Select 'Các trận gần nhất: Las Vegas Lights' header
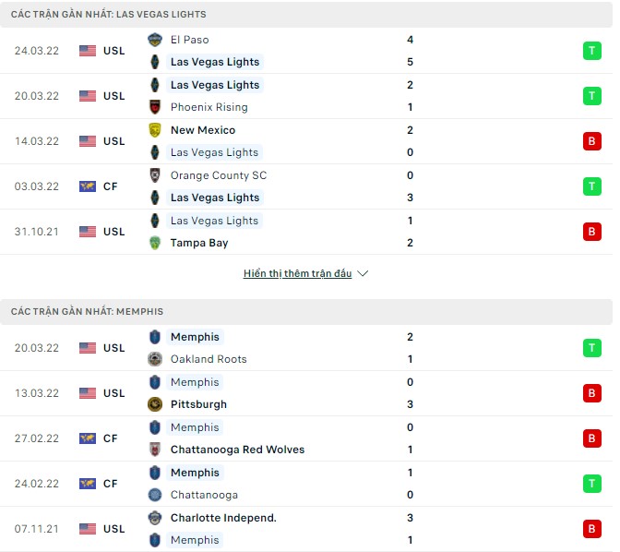 pyautogui.click(x=109, y=15)
